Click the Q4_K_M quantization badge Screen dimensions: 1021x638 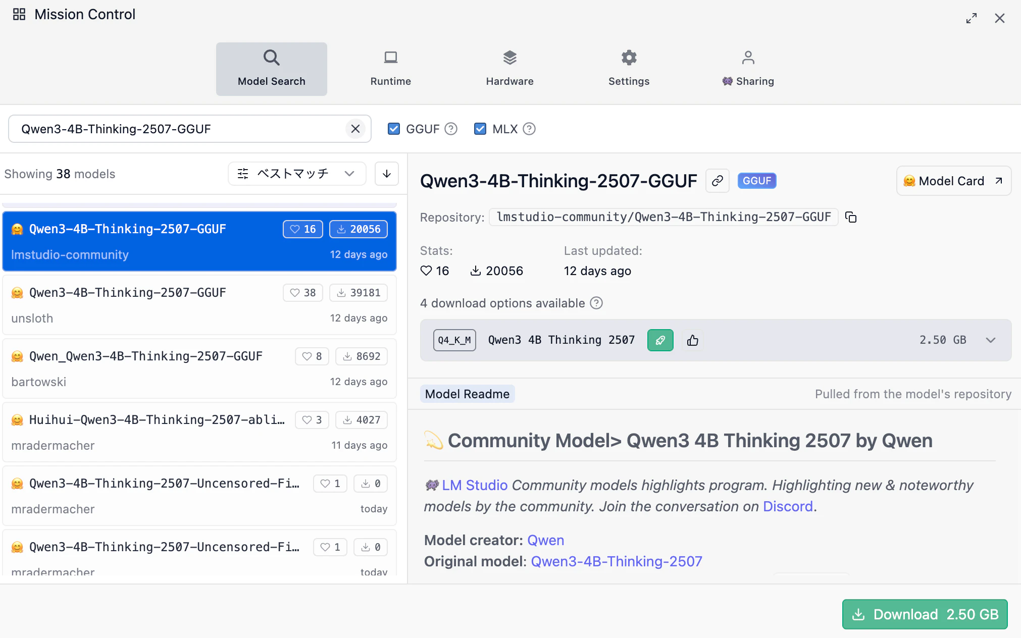tap(454, 340)
